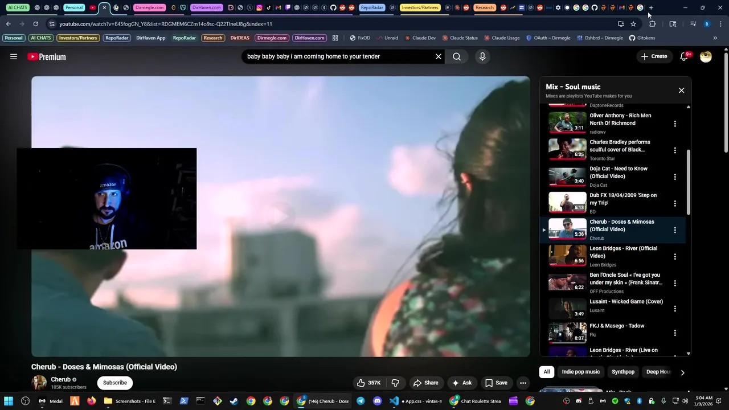Open options for Dub FX playlist item

click(675, 203)
